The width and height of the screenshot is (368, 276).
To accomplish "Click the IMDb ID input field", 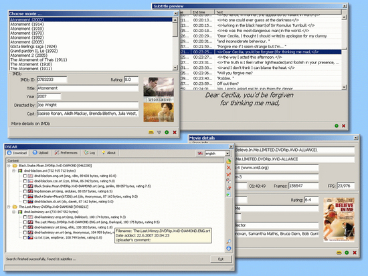I will 52,80.
